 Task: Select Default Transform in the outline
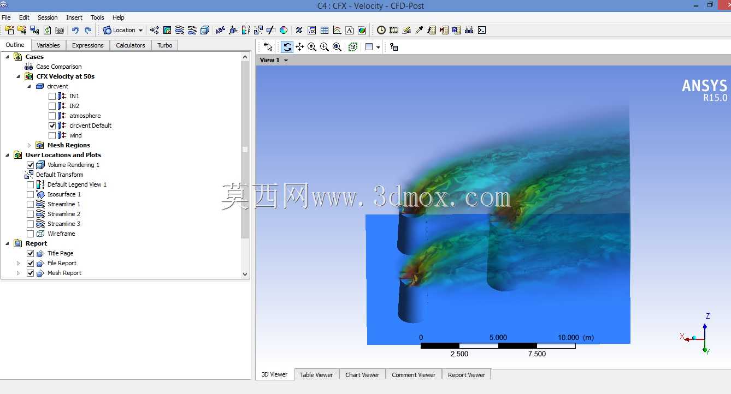point(60,175)
